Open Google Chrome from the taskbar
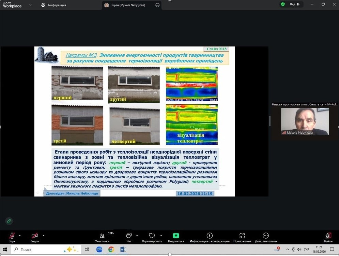This screenshot has height=256, width=339. click(111, 250)
